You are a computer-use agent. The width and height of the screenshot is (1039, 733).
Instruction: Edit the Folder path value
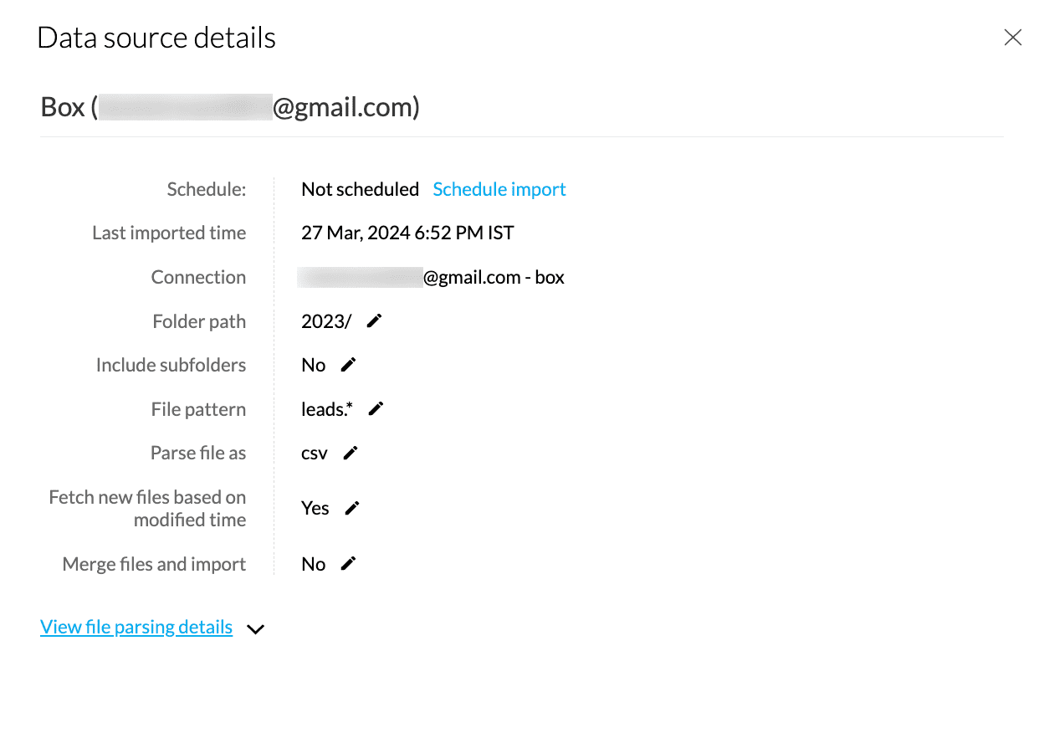coord(374,321)
